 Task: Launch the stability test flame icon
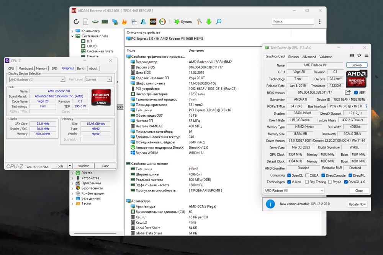pos(124,22)
